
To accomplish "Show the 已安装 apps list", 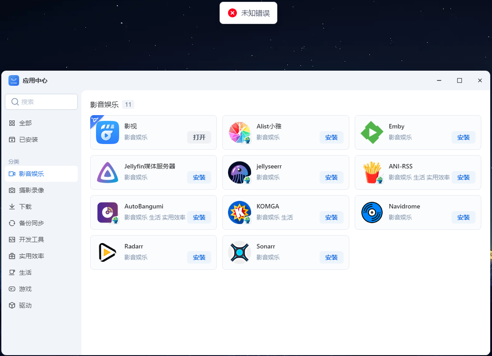I will tap(41, 140).
